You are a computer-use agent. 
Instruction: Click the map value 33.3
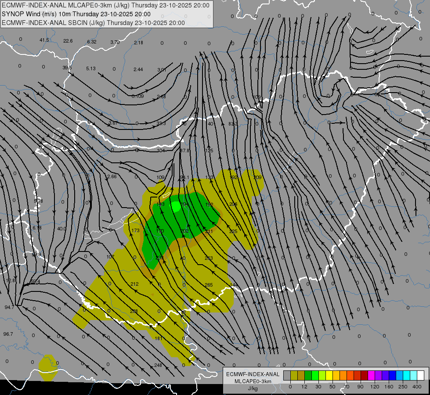coord(161,123)
